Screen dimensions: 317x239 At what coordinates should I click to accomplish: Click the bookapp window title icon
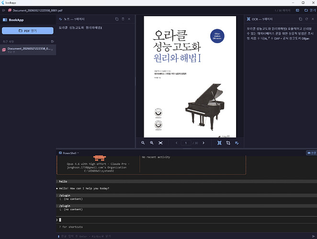[2, 2]
